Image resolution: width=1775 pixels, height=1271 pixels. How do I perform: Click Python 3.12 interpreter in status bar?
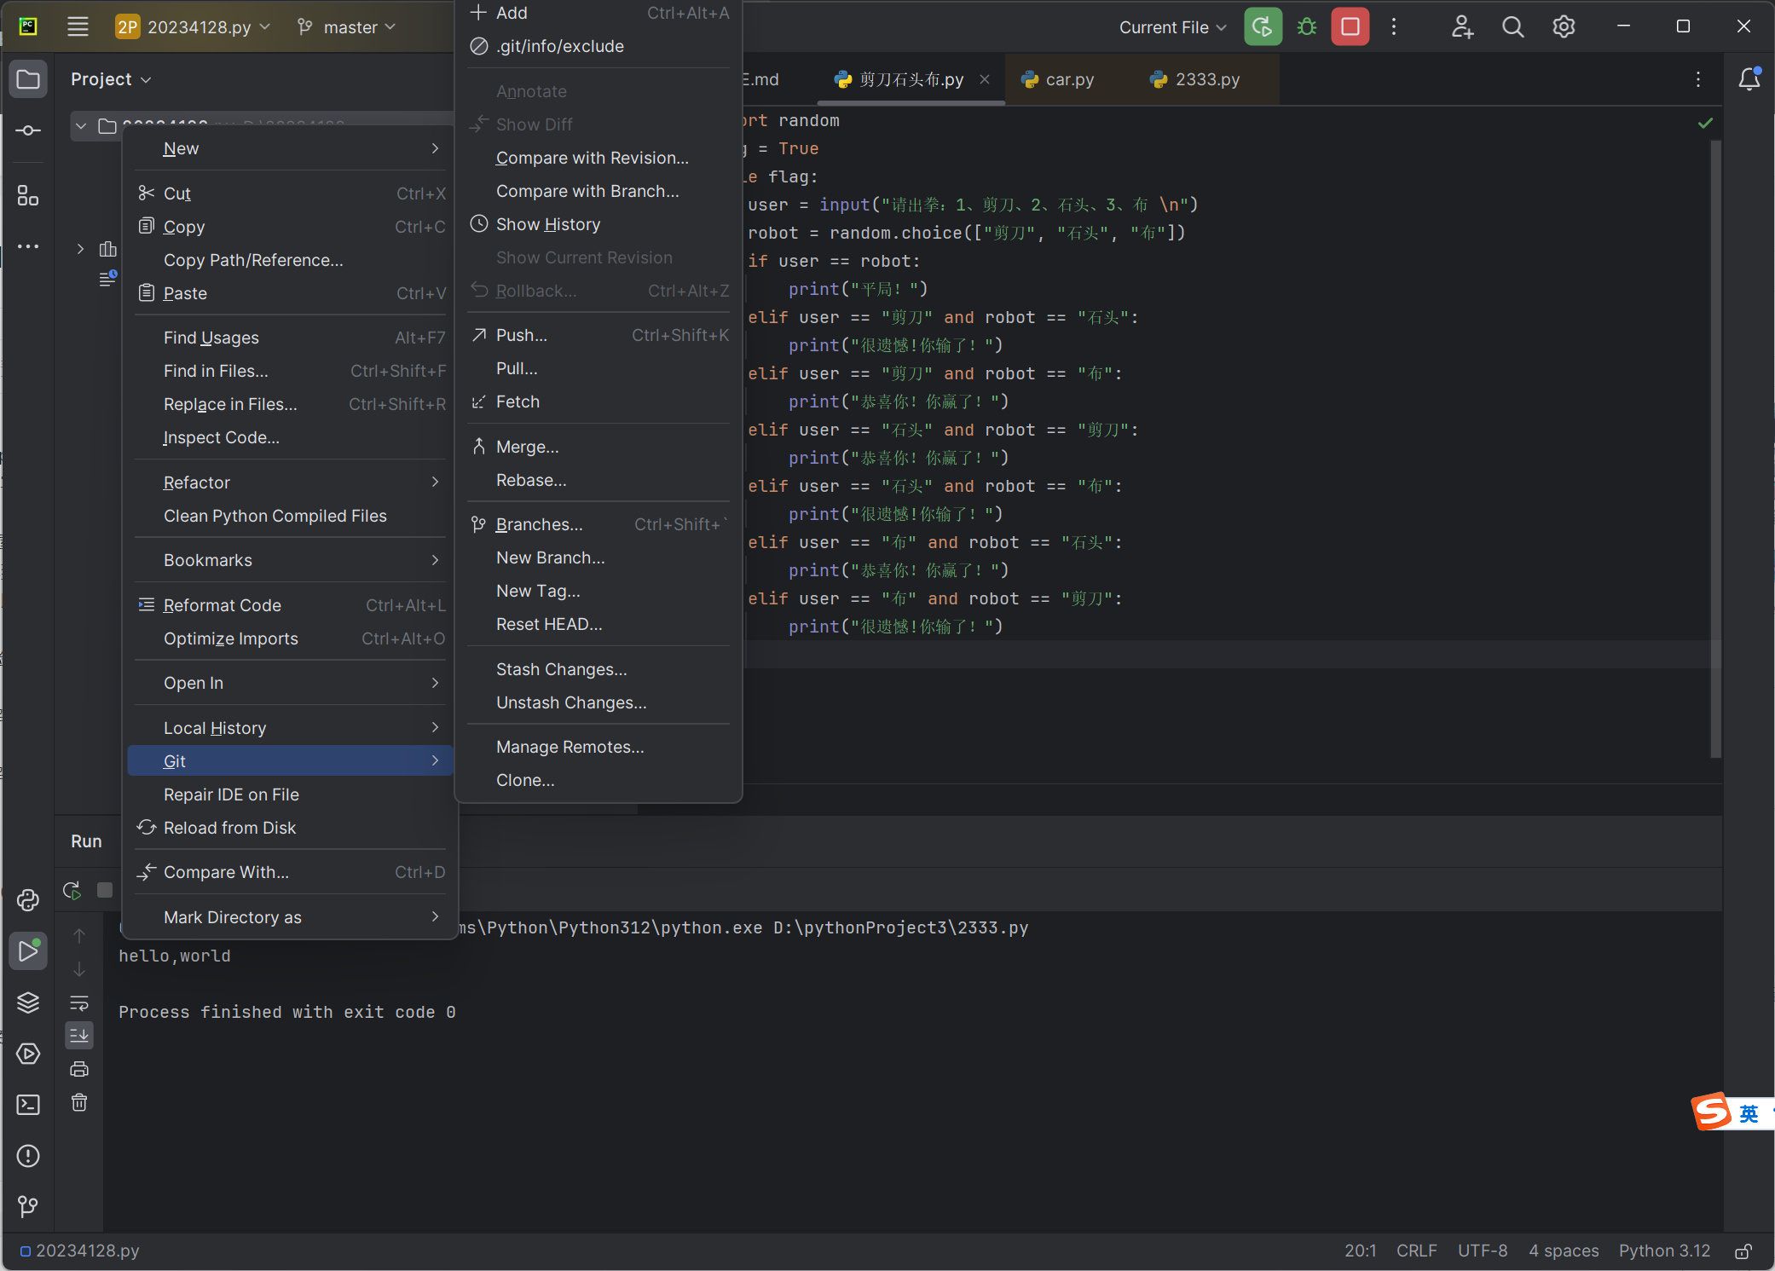point(1664,1251)
